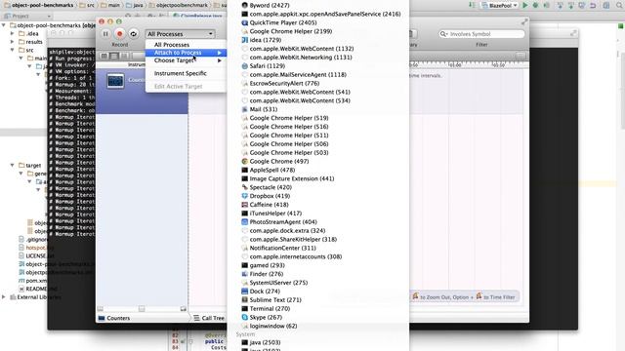Run BlazePool with green play icon
Image resolution: width=625 pixels, height=351 pixels.
[x=525, y=6]
